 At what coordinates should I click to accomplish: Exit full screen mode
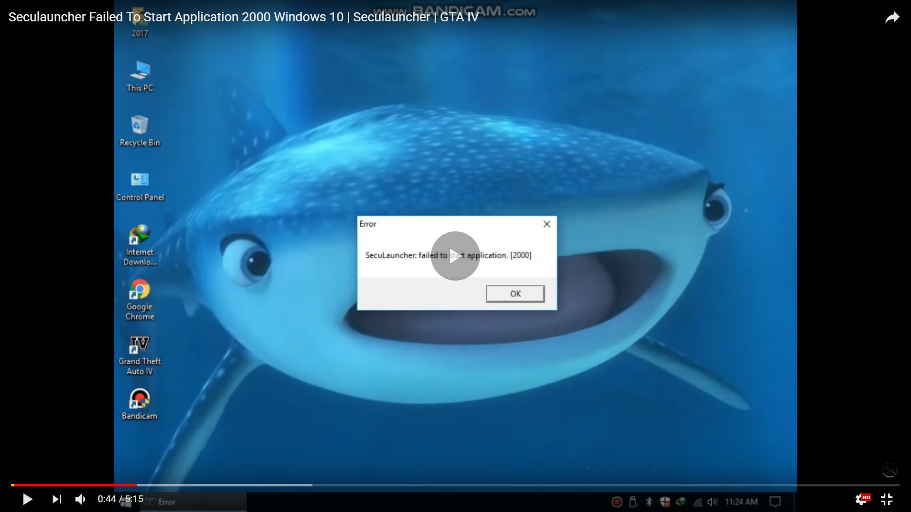coord(887,499)
